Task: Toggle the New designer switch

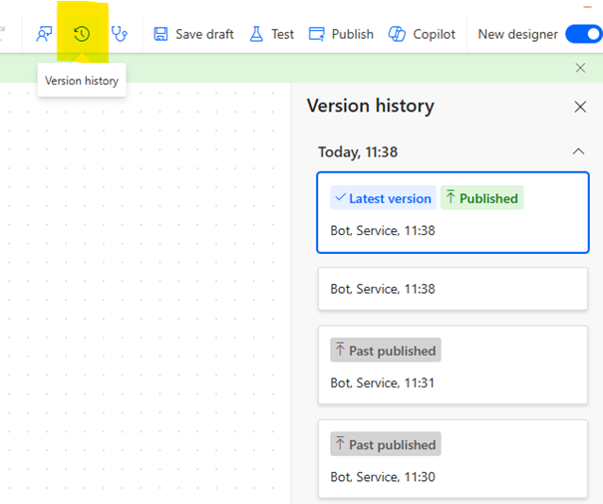Action: tap(583, 34)
